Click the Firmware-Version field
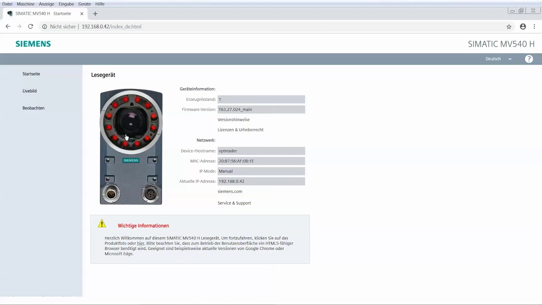Image resolution: width=542 pixels, height=305 pixels. click(x=261, y=109)
